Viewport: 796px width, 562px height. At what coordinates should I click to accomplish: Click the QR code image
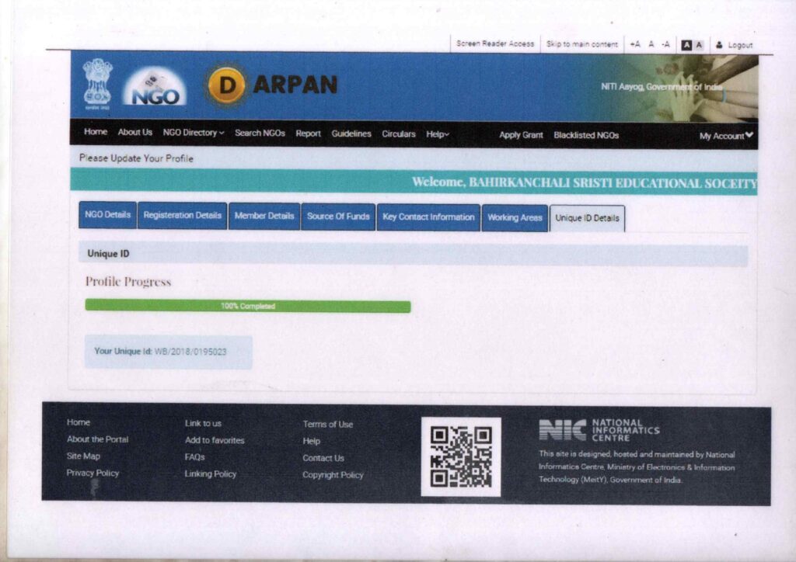pyautogui.click(x=461, y=456)
